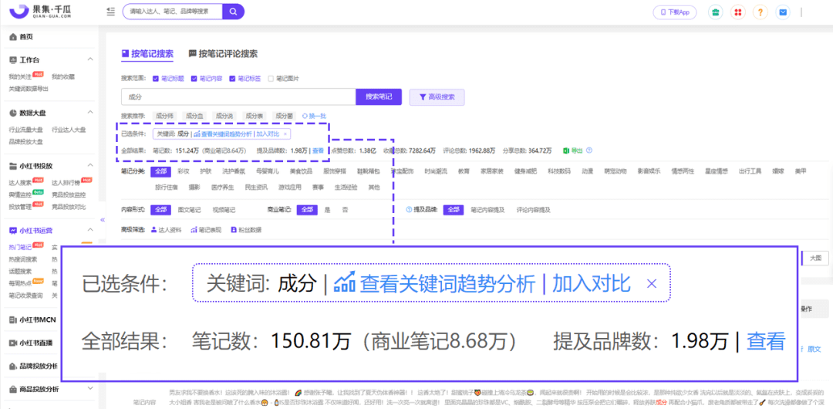
Task: Filter notes by 护肤 category
Action: (x=206, y=171)
